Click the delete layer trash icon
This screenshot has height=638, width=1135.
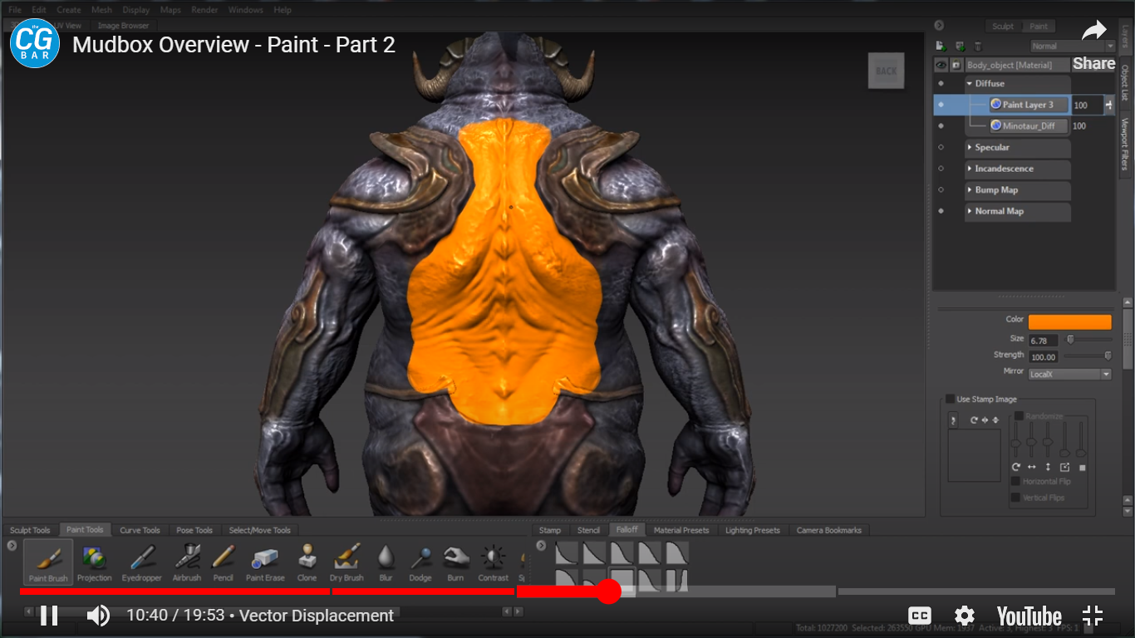pos(978,47)
